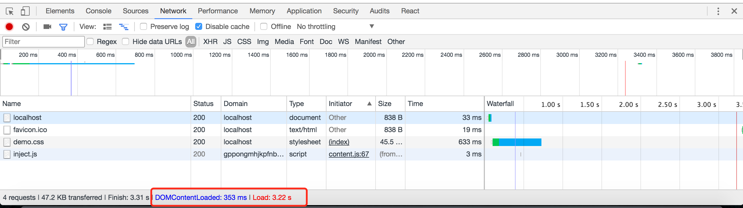Switch to large request rows view

107,27
